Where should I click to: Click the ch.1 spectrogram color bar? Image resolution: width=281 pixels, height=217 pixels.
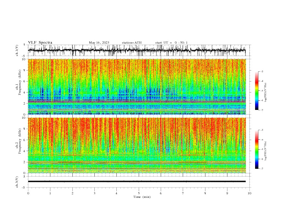click(257, 91)
